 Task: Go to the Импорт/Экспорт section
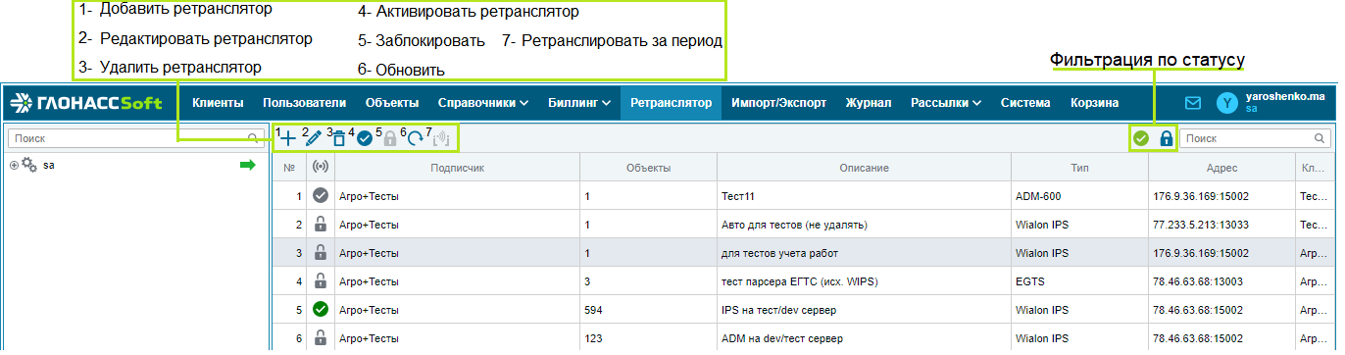pos(778,103)
